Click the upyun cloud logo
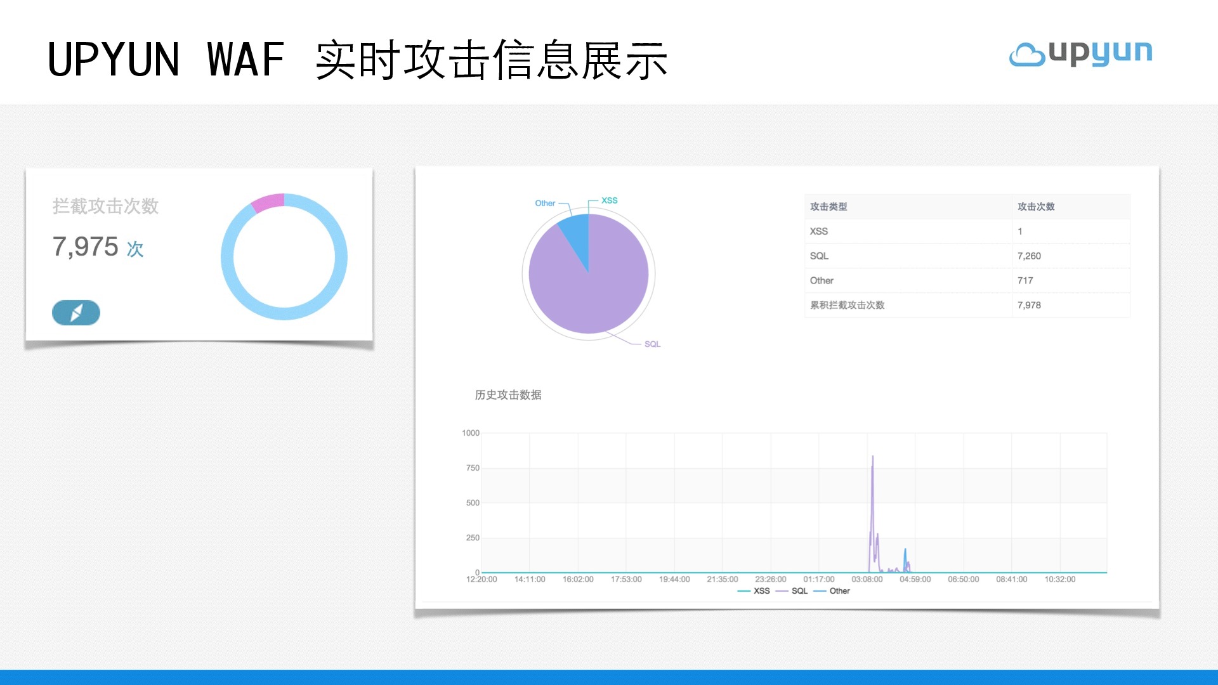 coord(1080,54)
